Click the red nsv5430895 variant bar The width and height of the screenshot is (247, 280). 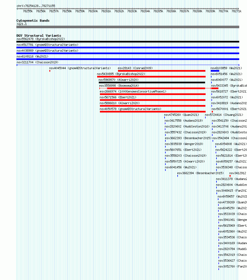point(151,77)
